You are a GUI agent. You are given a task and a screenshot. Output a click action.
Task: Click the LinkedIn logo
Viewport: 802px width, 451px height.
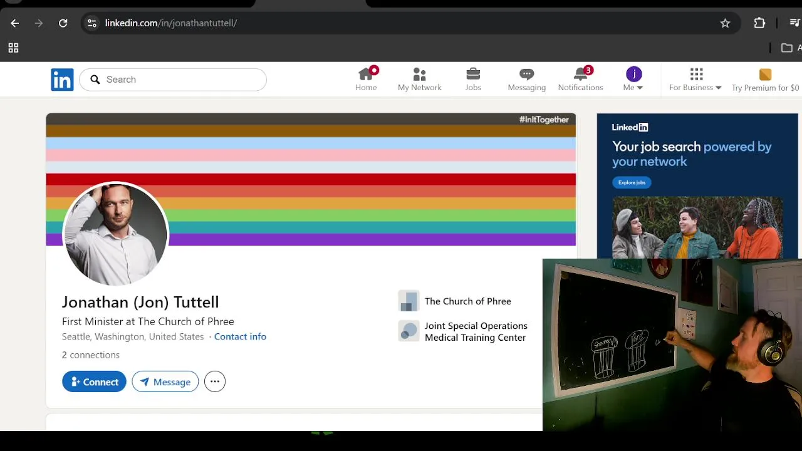click(62, 80)
